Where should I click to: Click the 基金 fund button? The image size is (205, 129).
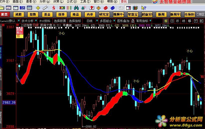click(x=46, y=14)
